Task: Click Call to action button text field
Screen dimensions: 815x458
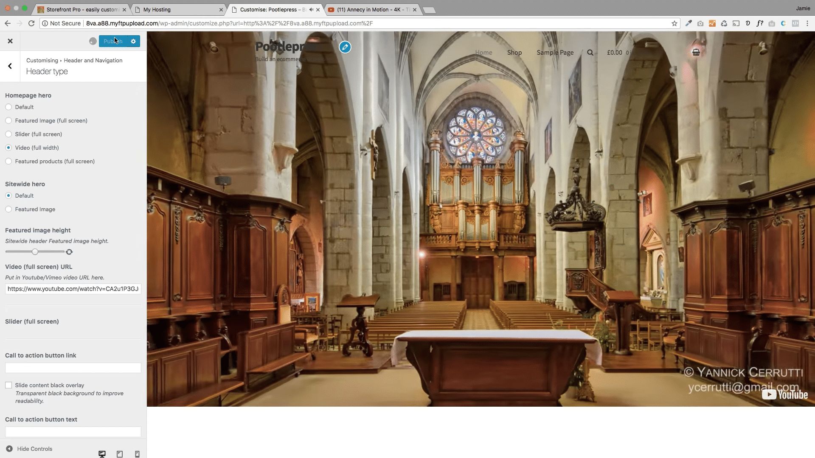Action: pos(73,432)
